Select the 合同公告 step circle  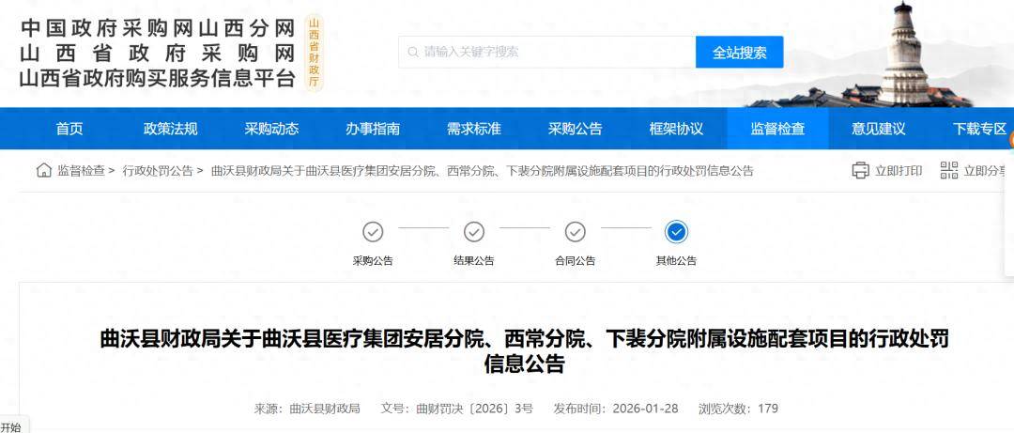pyautogui.click(x=576, y=231)
